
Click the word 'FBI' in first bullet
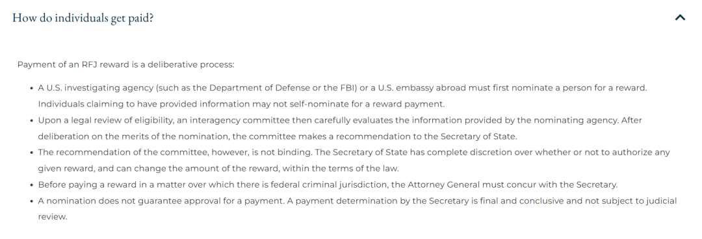348,88
